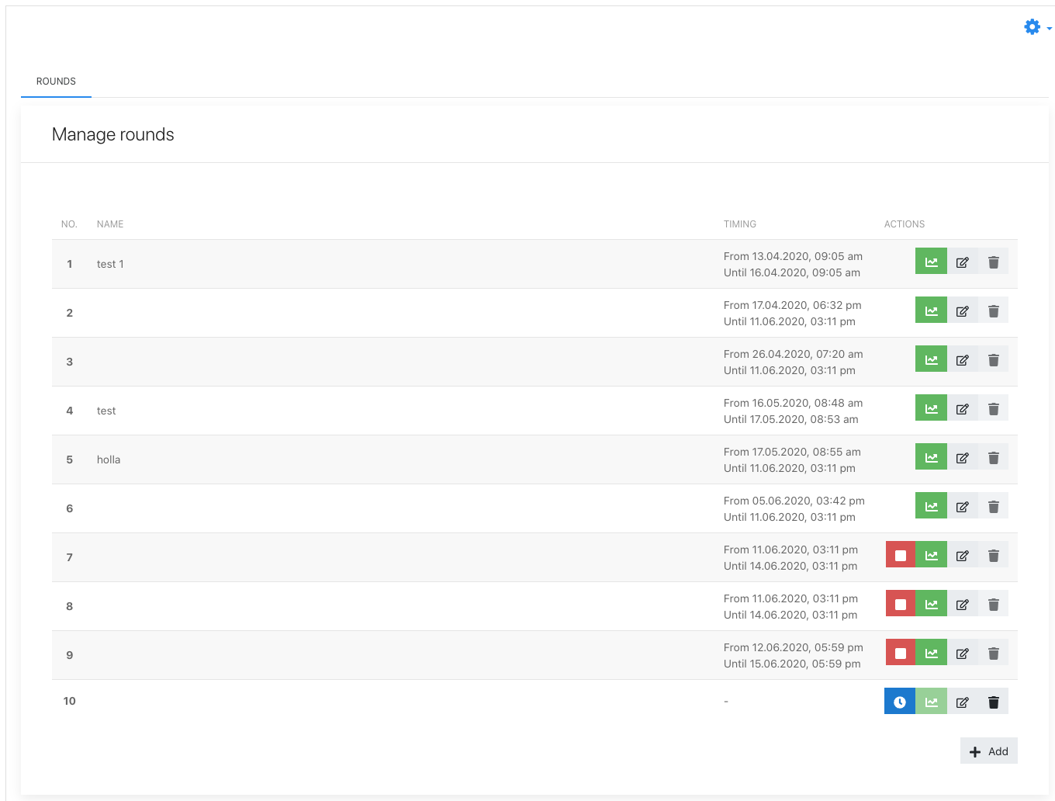Image resolution: width=1055 pixels, height=801 pixels.
Task: Select the name 'holla' in round 5
Action: click(x=109, y=459)
